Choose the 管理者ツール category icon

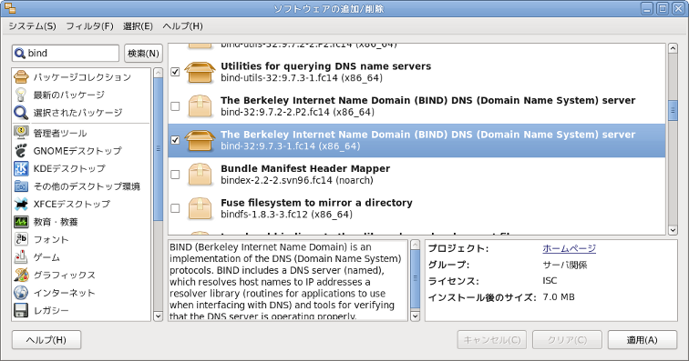(21, 133)
